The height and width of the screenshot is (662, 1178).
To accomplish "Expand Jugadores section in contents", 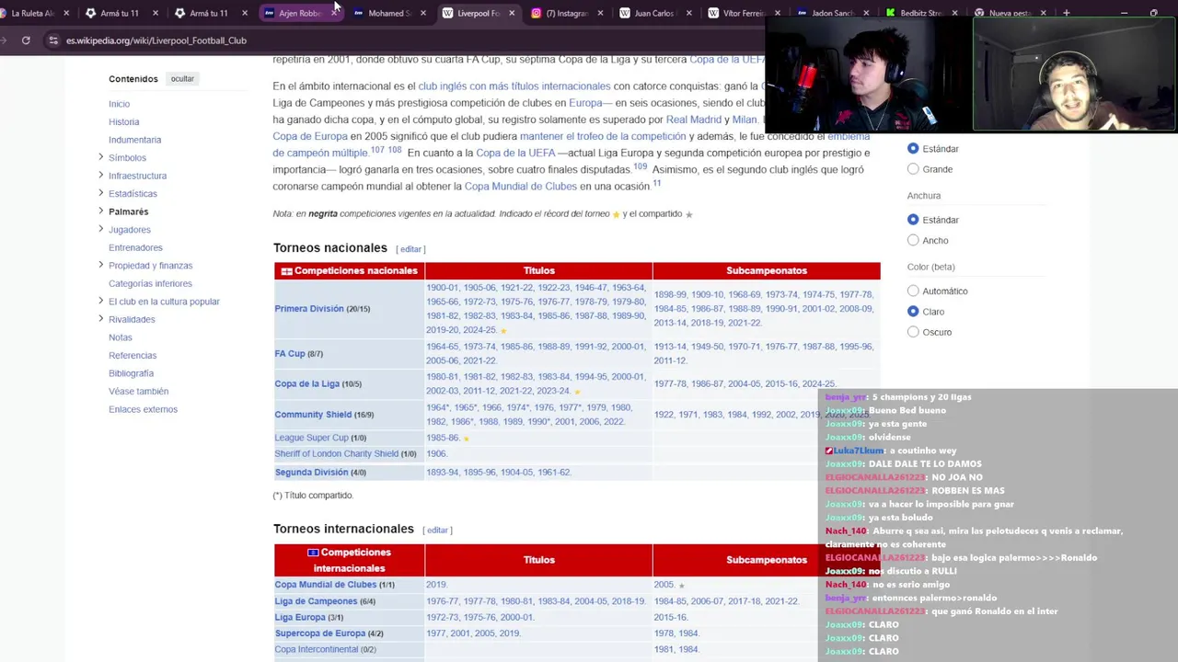I will (100, 229).
